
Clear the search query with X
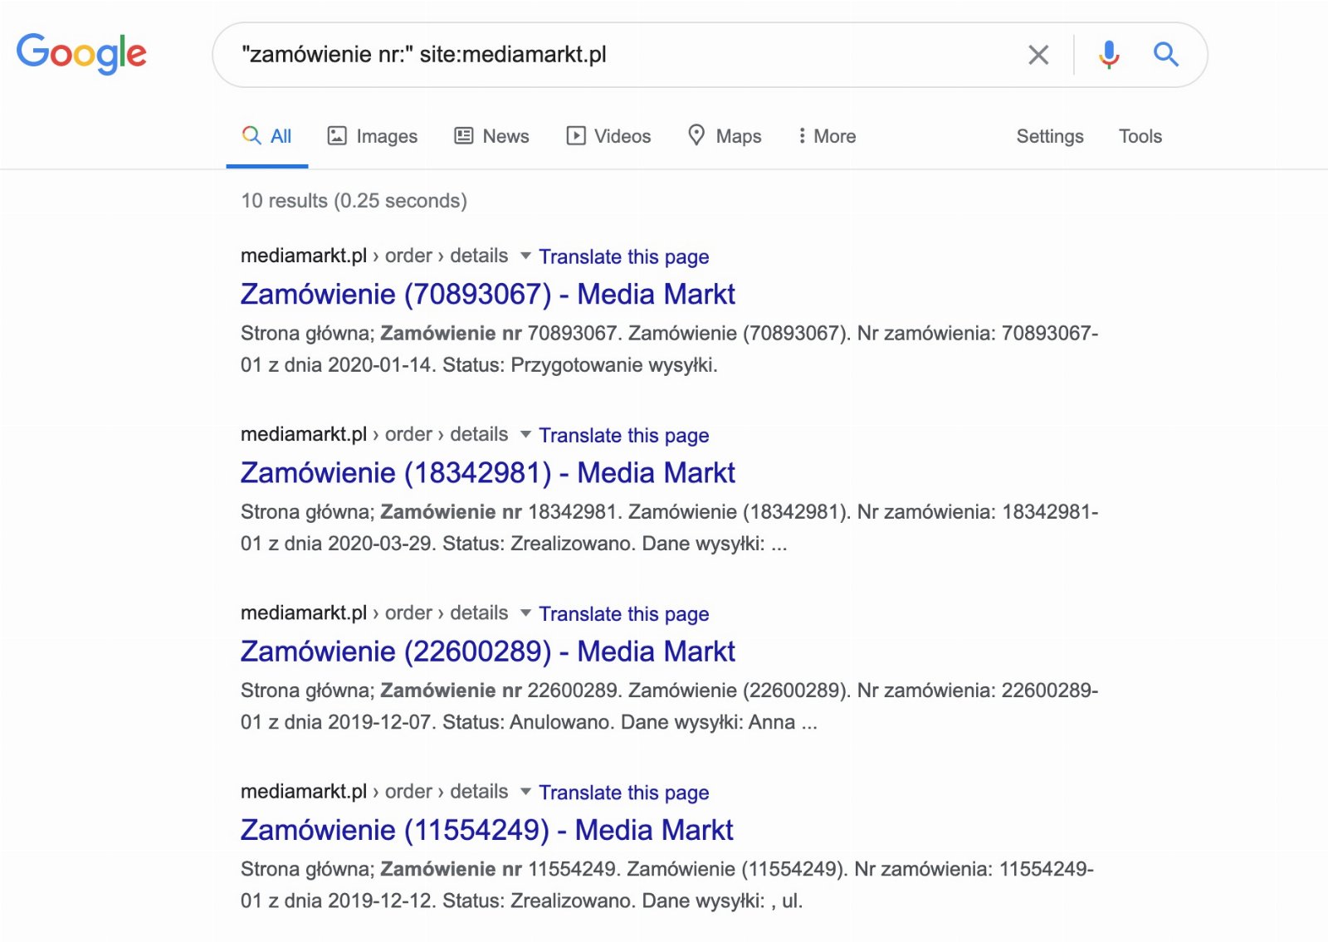click(1038, 55)
